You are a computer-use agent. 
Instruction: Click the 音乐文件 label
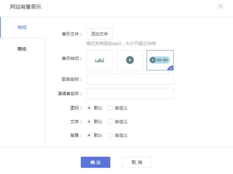pos(72,34)
